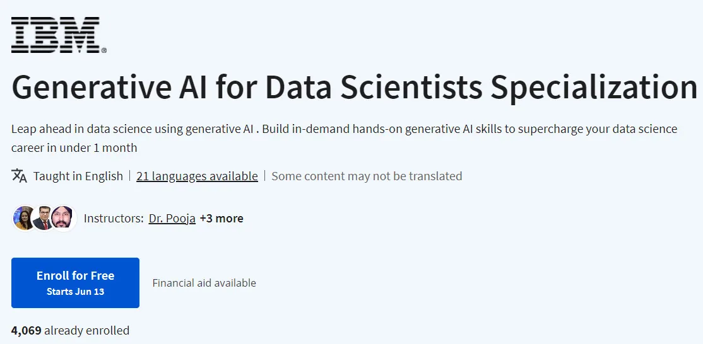Click the course description paragraph
The width and height of the screenshot is (703, 344).
pyautogui.click(x=345, y=138)
